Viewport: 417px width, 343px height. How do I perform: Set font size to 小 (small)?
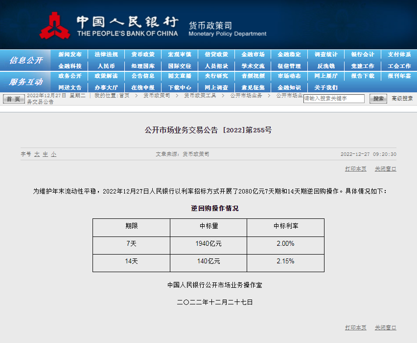point(53,154)
